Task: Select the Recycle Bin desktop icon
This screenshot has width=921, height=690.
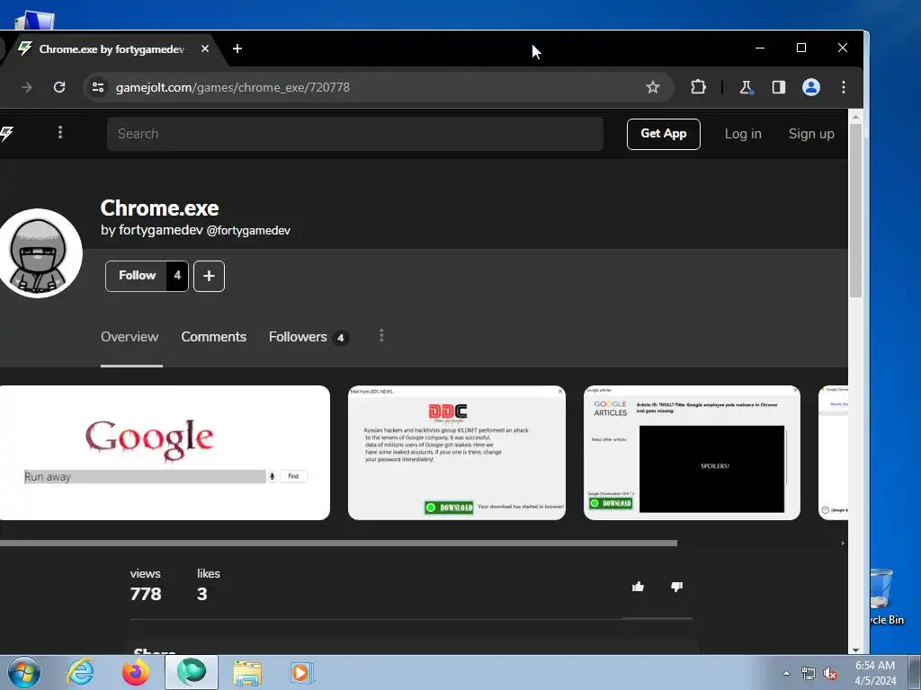Action: (886, 597)
